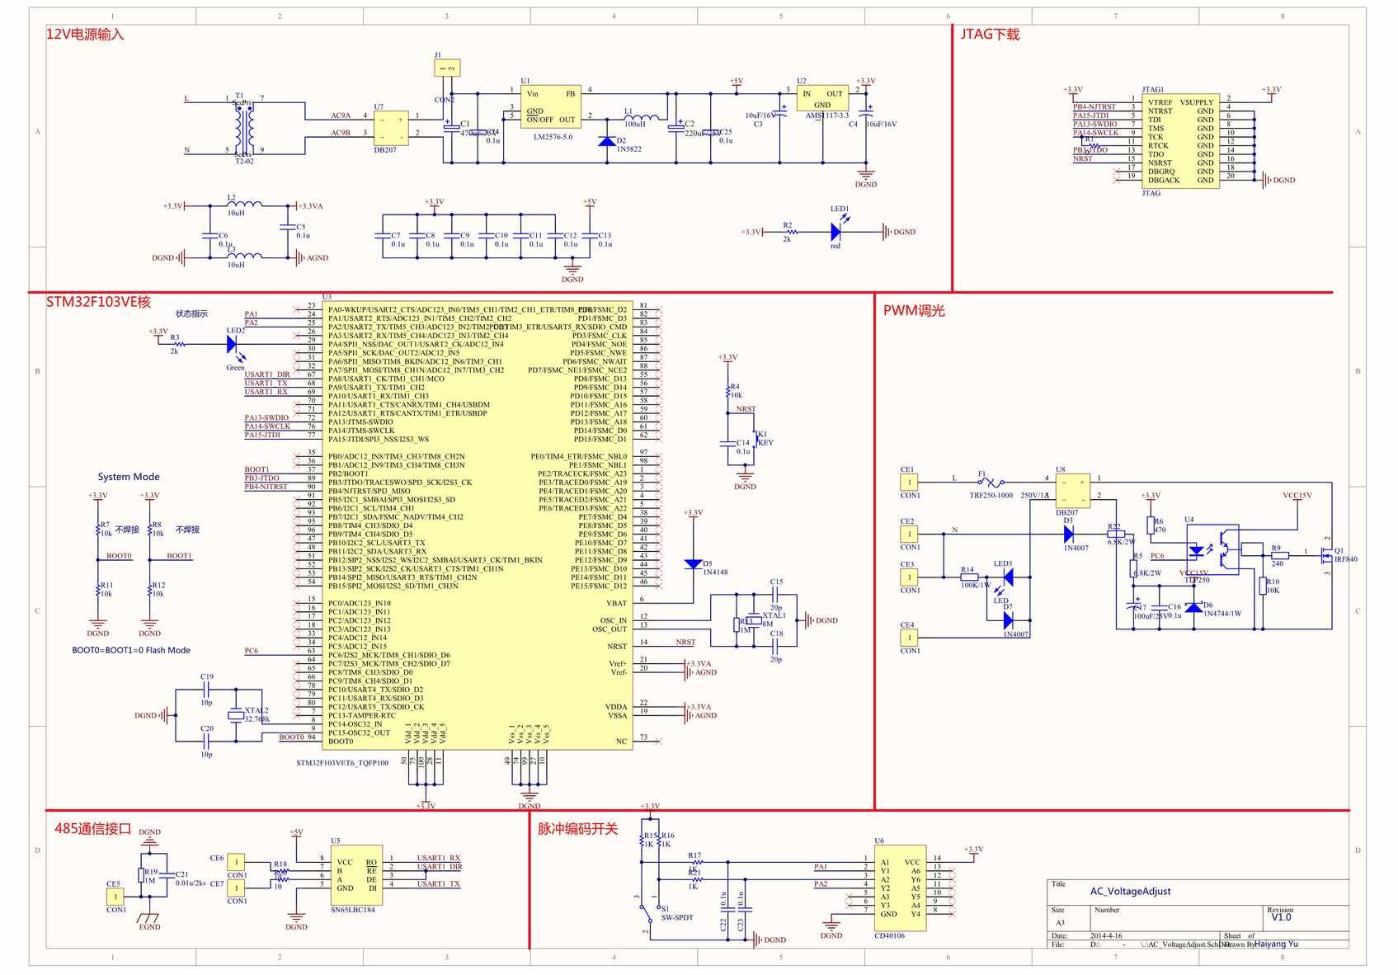Click the R9 240 gate resistor

(1279, 555)
